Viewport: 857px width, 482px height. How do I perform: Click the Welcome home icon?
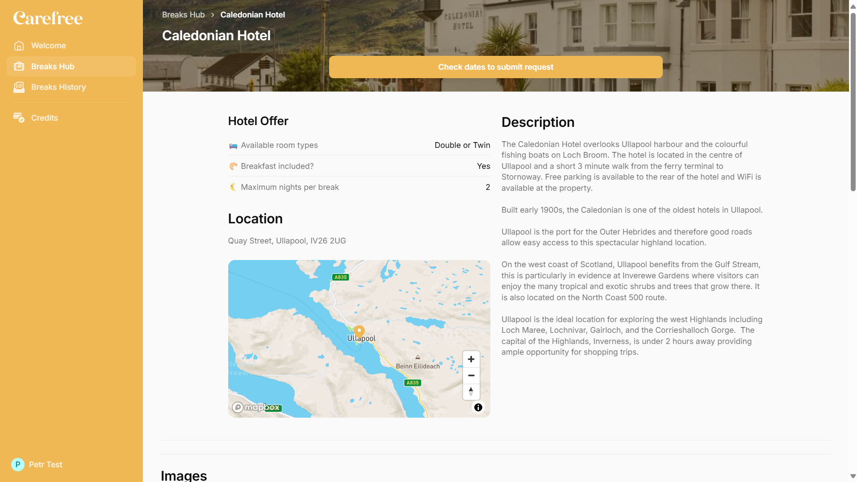(19, 46)
